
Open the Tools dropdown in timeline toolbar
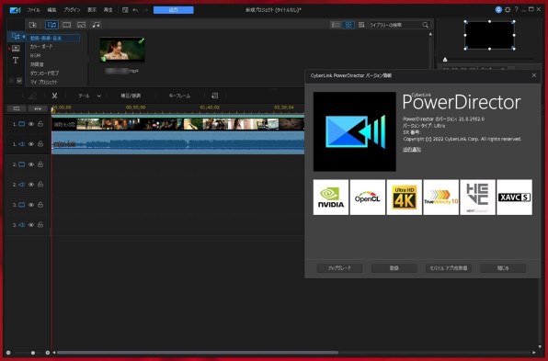[89, 96]
